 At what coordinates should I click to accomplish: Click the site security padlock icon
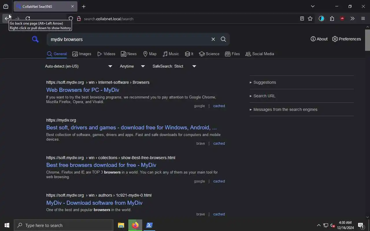79,19
